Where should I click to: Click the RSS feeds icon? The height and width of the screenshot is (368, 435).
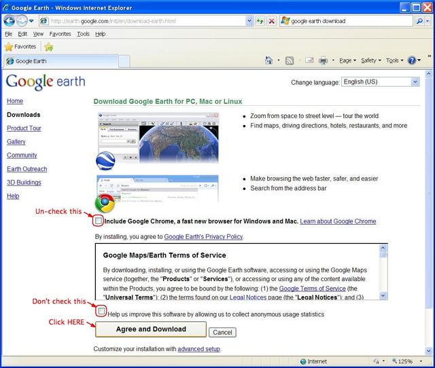(x=290, y=60)
